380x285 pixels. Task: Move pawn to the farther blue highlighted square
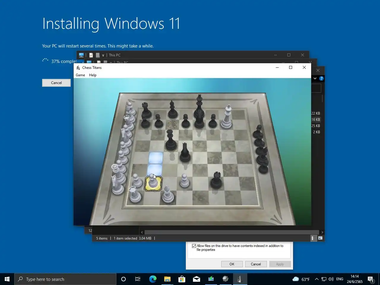(x=156, y=157)
